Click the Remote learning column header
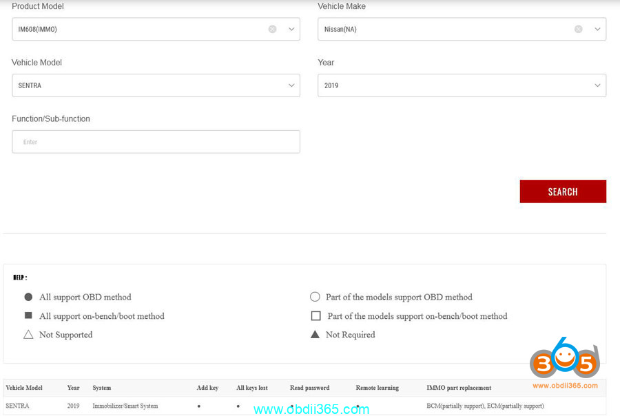Screen dimensions: 620x416 (x=378, y=388)
